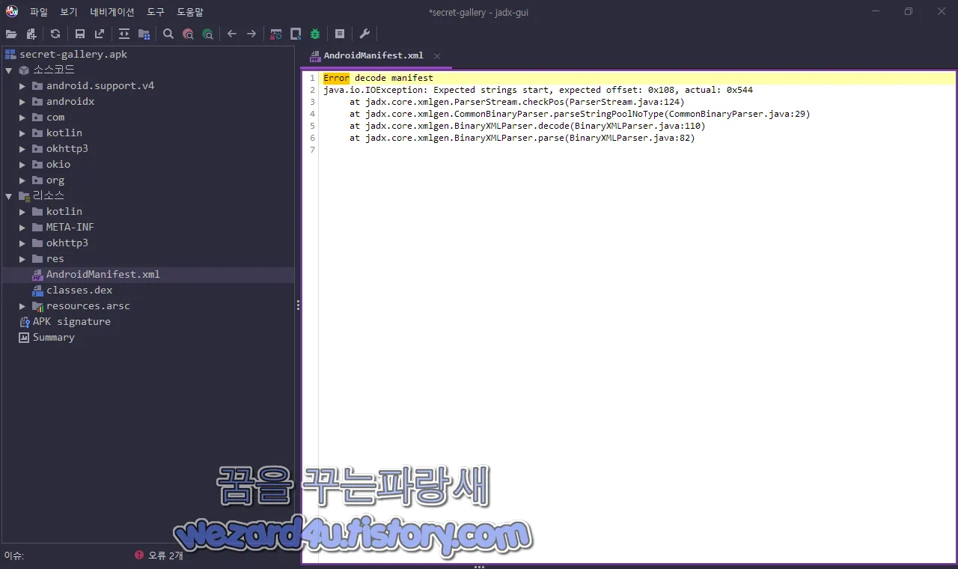Viewport: 958px width, 569px height.
Task: Click the highlighted Error word on line 1
Action: coord(336,78)
